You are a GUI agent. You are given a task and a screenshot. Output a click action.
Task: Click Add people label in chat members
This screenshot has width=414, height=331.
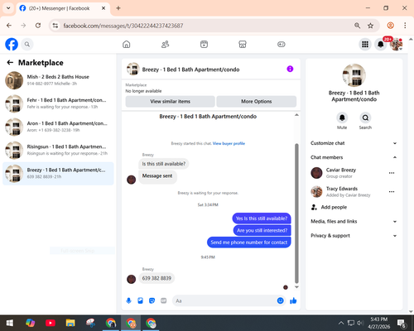tap(334, 207)
